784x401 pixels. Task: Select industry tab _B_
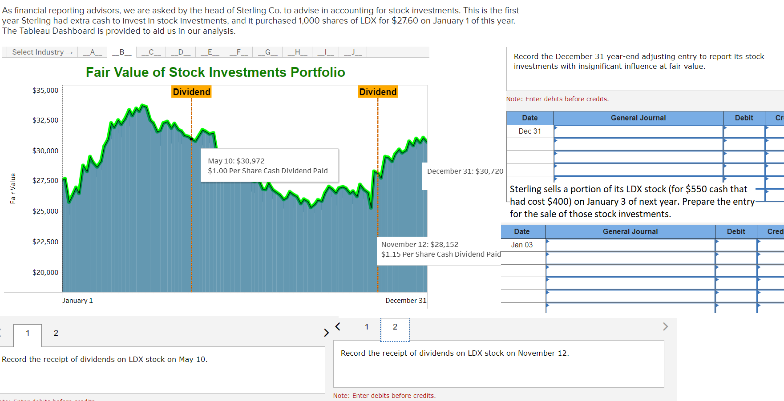[122, 52]
